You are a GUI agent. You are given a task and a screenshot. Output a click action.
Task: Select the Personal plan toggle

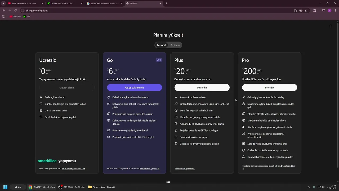(x=161, y=45)
